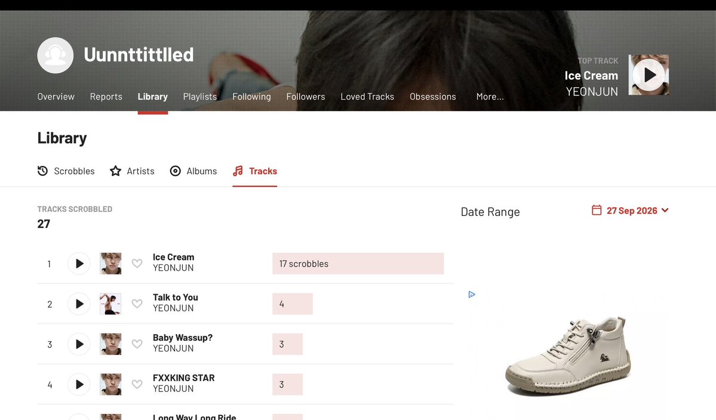
Task: Go to the Loved Tracks tab
Action: [367, 97]
